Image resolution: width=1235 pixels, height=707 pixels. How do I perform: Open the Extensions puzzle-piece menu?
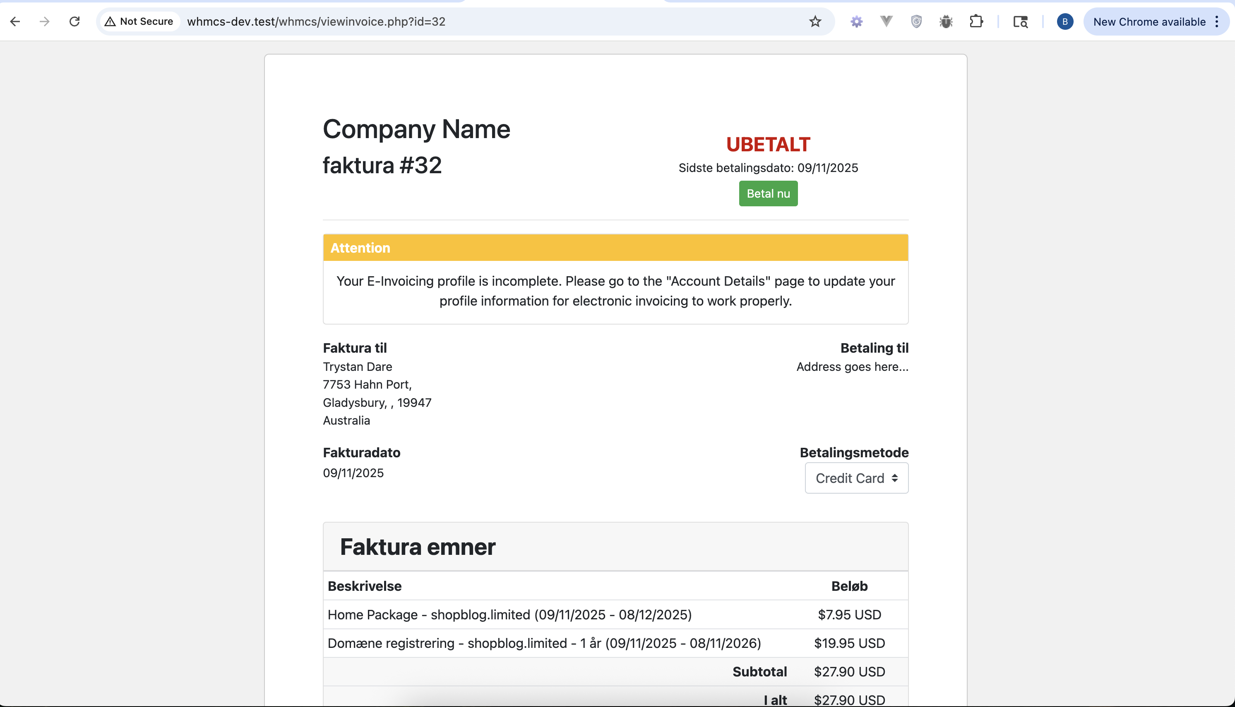click(x=976, y=21)
